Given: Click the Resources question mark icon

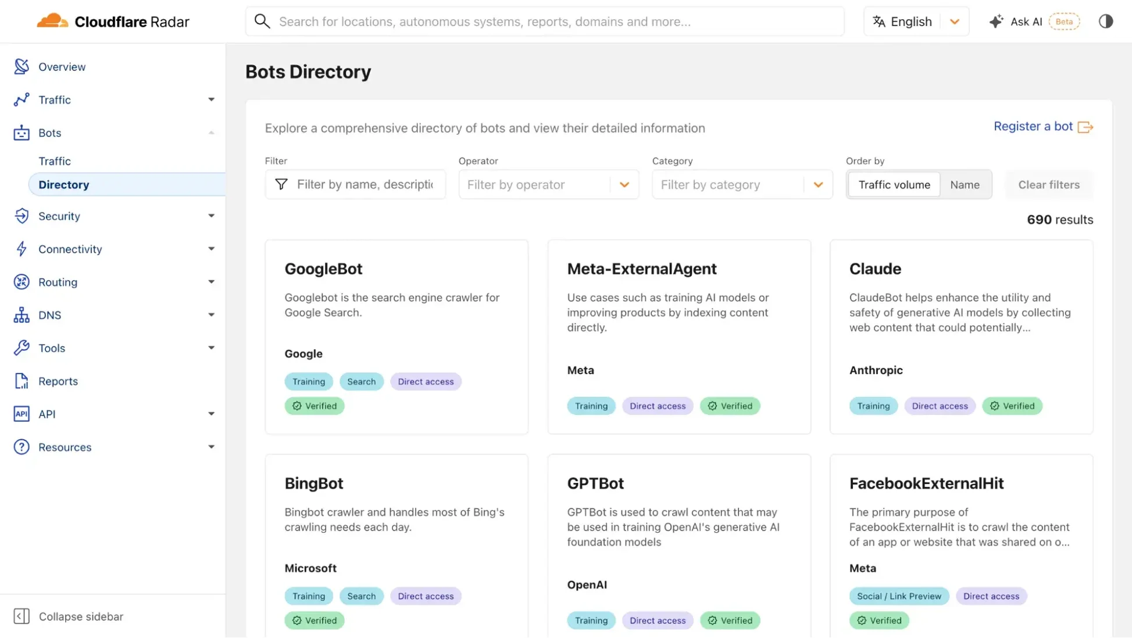Looking at the screenshot, I should click(22, 447).
